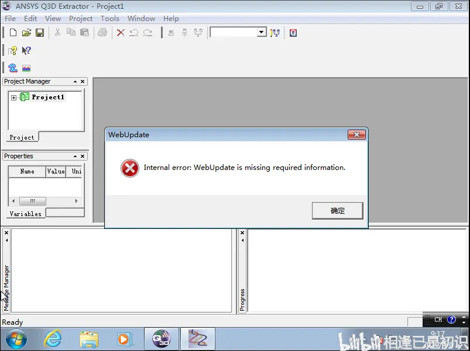Image resolution: width=470 pixels, height=351 pixels.
Task: Click the Message Manager panel's small arrow
Action: pos(6,241)
